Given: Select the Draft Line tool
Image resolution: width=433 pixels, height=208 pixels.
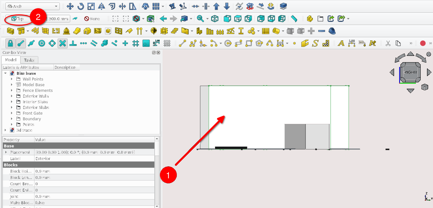Looking at the screenshot, I should pos(182,43).
